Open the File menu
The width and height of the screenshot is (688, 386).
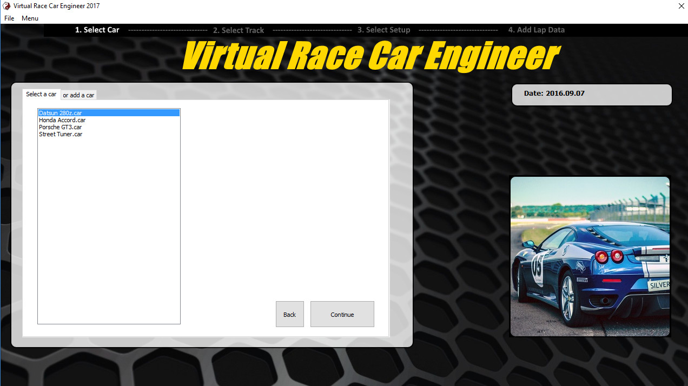[9, 18]
